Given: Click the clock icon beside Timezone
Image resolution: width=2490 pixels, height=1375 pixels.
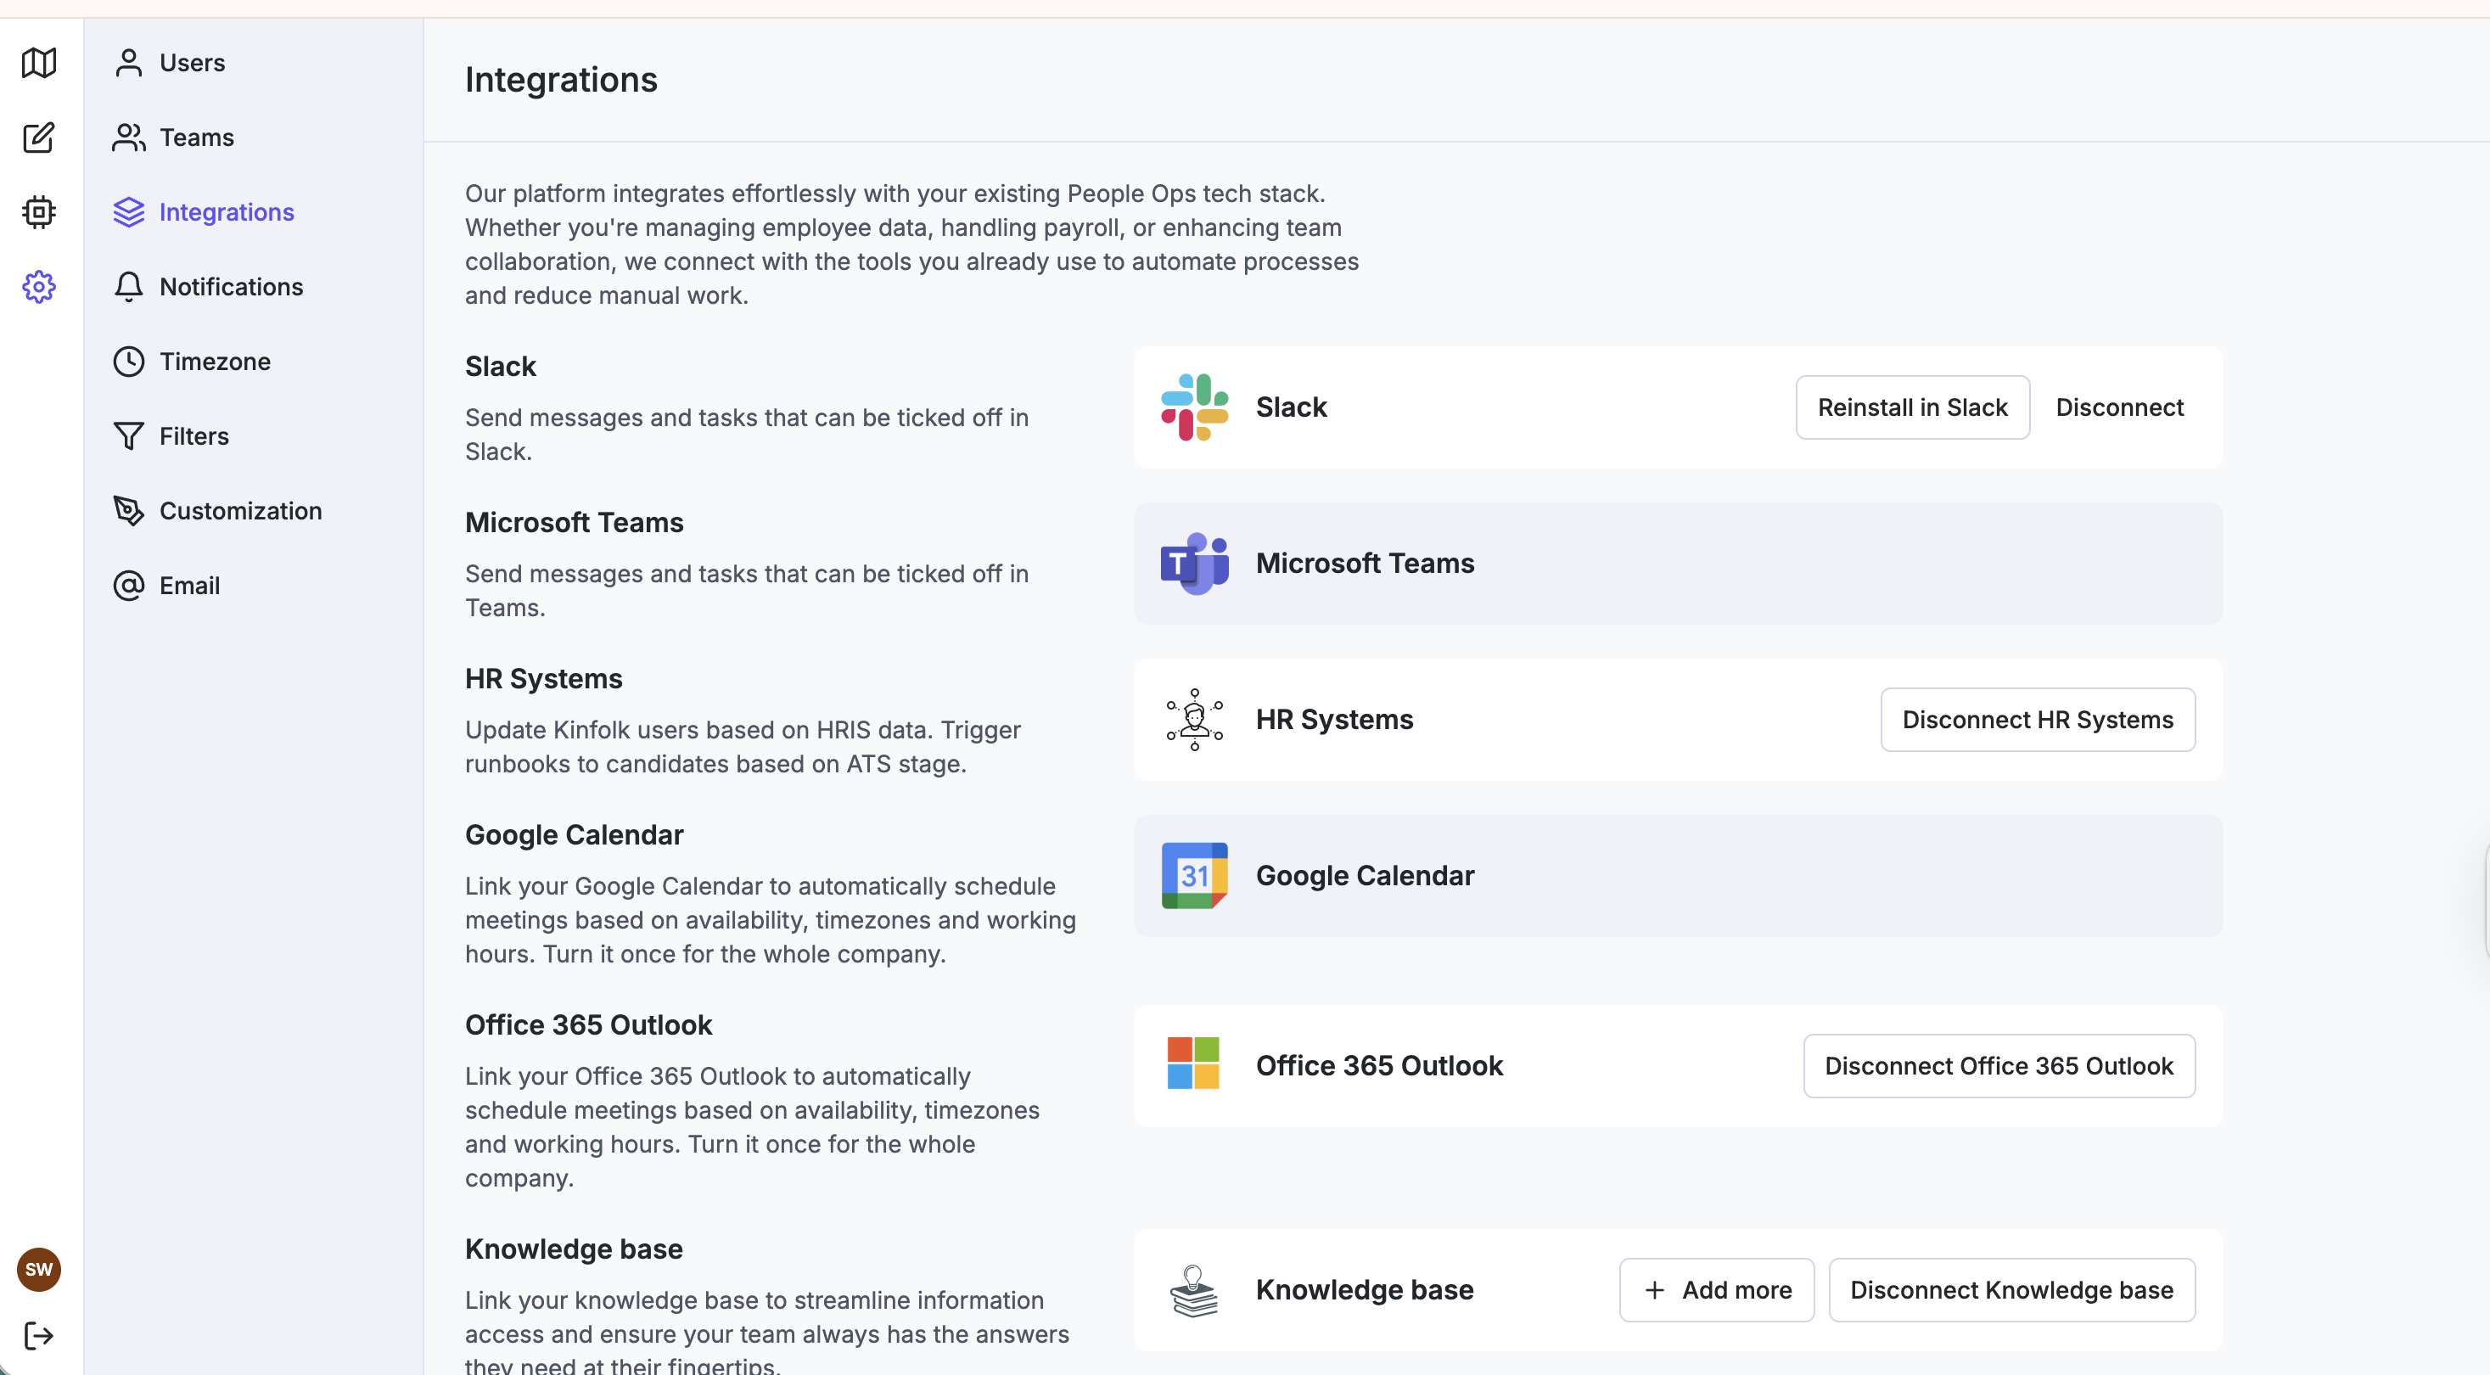Looking at the screenshot, I should point(128,362).
